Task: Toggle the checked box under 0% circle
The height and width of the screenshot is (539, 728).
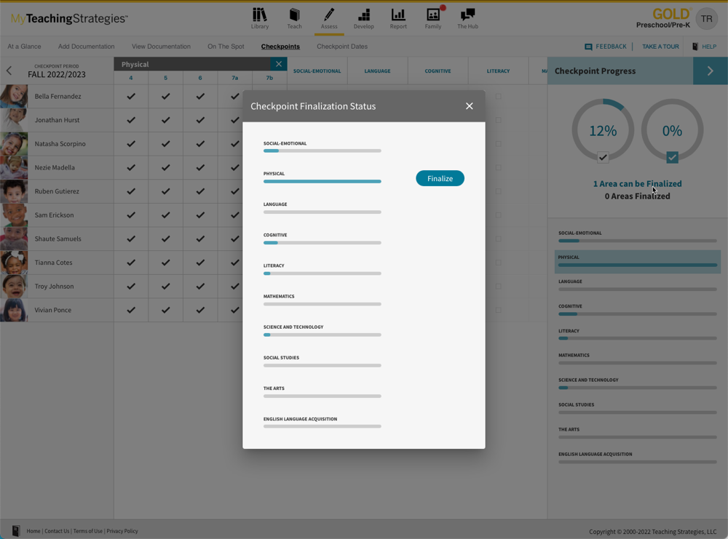Action: tap(672, 157)
